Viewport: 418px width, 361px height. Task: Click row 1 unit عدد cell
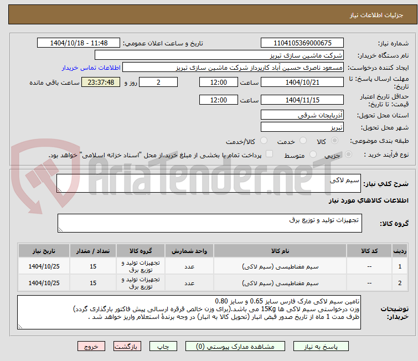189,267
